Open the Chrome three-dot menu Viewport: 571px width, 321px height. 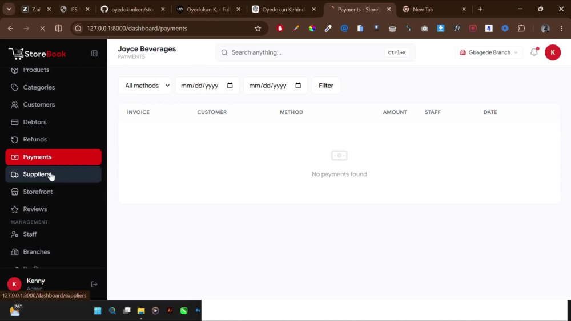tap(561, 29)
